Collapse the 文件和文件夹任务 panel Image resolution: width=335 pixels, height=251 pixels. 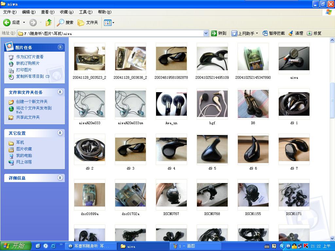(x=60, y=92)
